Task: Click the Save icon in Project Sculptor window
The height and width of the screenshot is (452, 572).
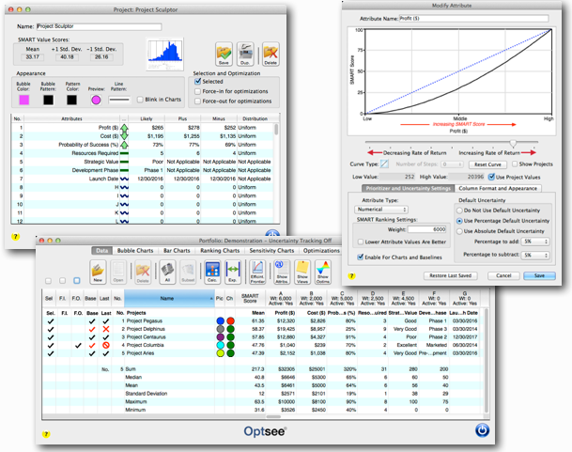Action: [x=224, y=53]
